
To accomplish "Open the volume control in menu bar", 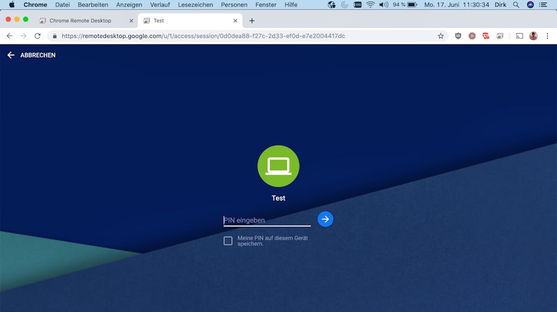I will (383, 4).
